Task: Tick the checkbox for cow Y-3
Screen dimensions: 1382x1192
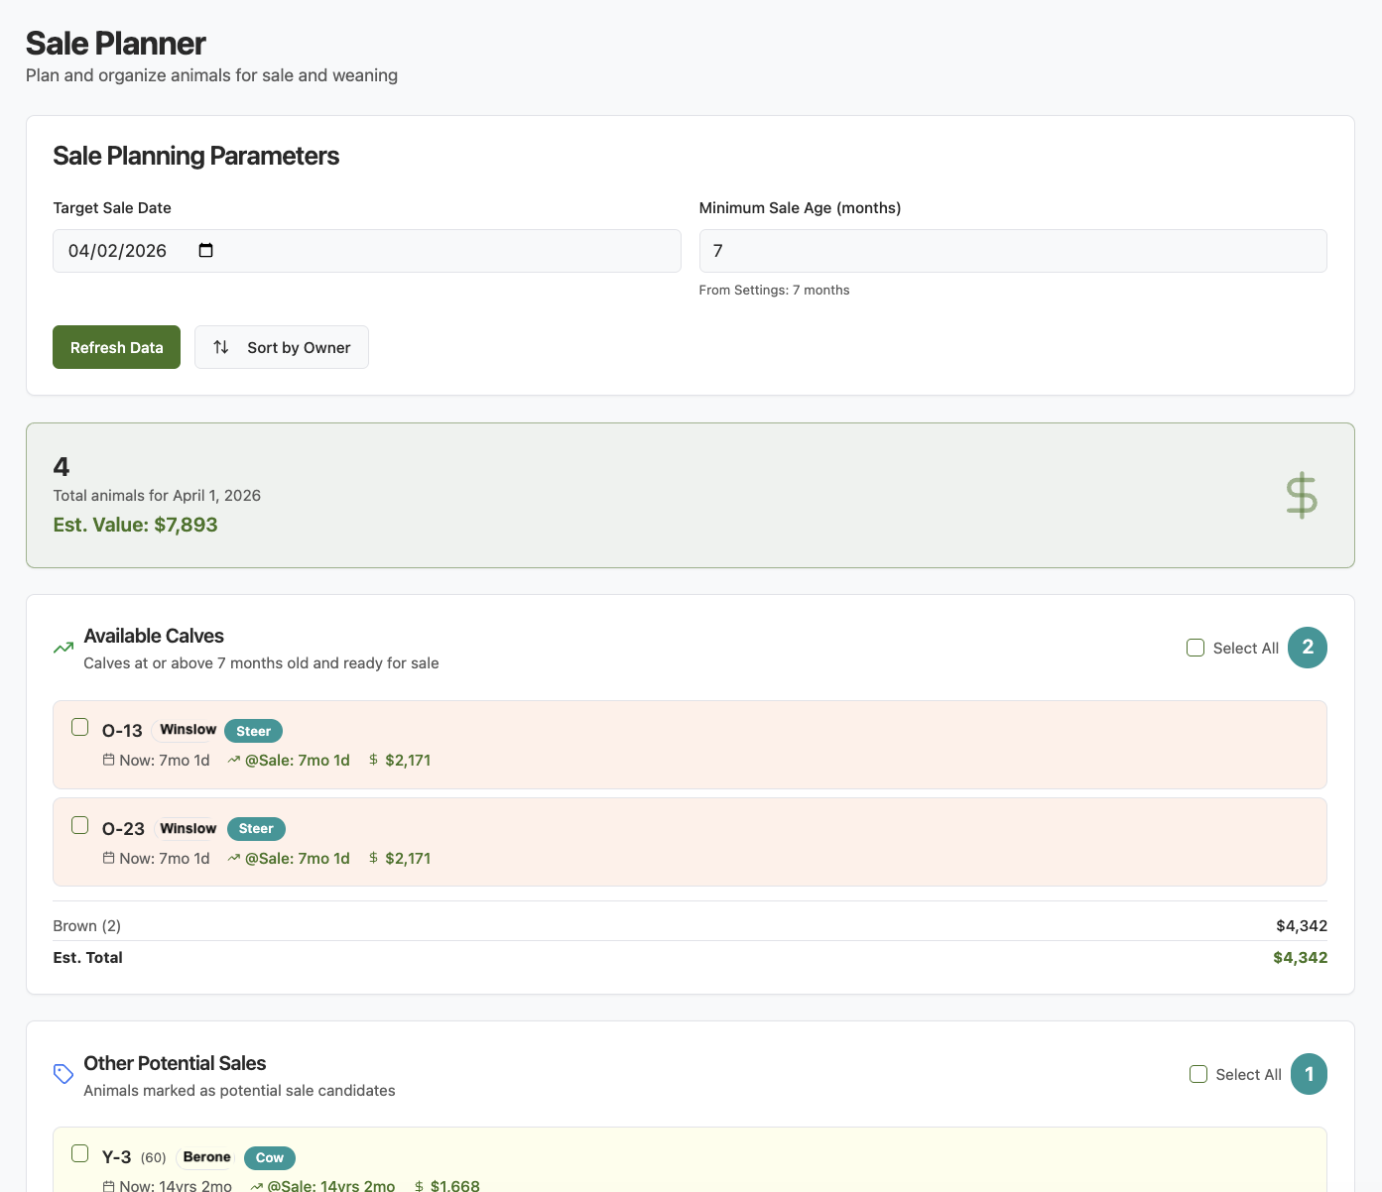Action: 80,1153
